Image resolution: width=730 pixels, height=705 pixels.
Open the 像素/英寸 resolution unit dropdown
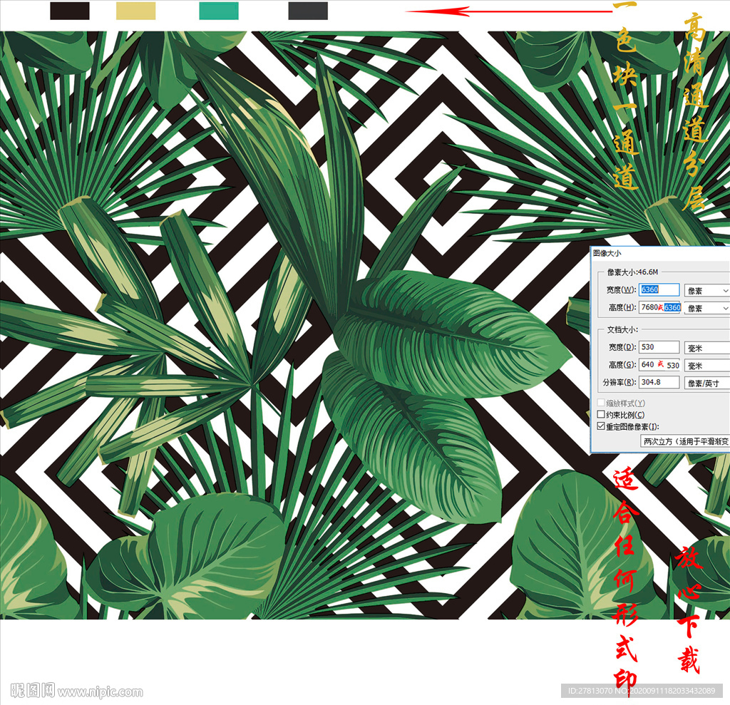point(706,384)
